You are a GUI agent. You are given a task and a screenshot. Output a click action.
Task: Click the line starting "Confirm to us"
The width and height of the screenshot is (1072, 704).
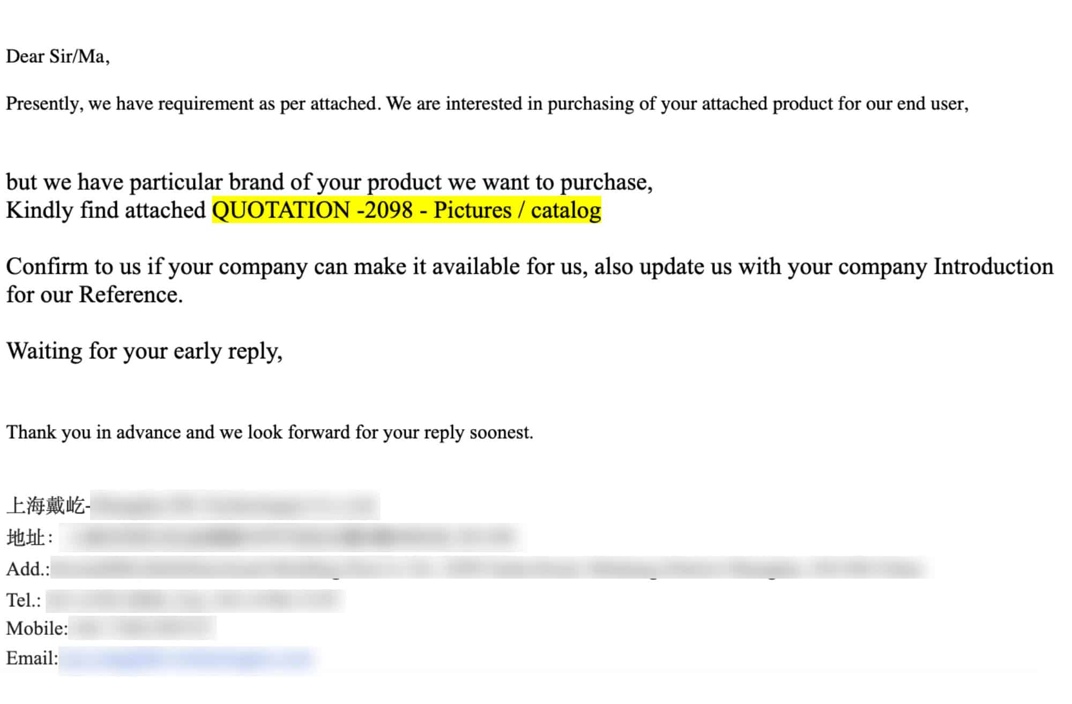tap(530, 266)
